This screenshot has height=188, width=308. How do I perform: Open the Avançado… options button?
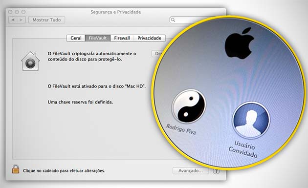(x=191, y=171)
